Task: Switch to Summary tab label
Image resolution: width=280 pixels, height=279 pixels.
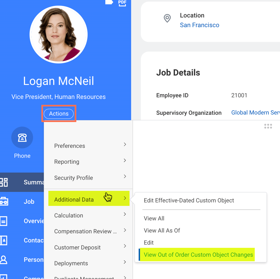Action: click(x=34, y=182)
